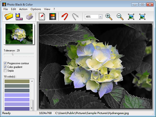Zoom in with the plus magnifier
This screenshot has width=156, height=117.
coord(109,17)
